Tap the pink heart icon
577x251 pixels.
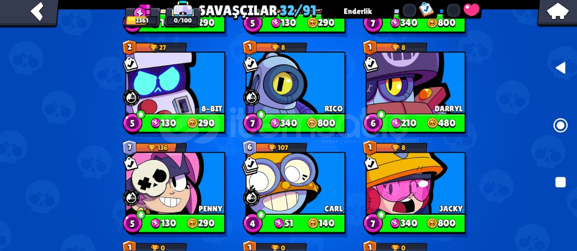[471, 10]
